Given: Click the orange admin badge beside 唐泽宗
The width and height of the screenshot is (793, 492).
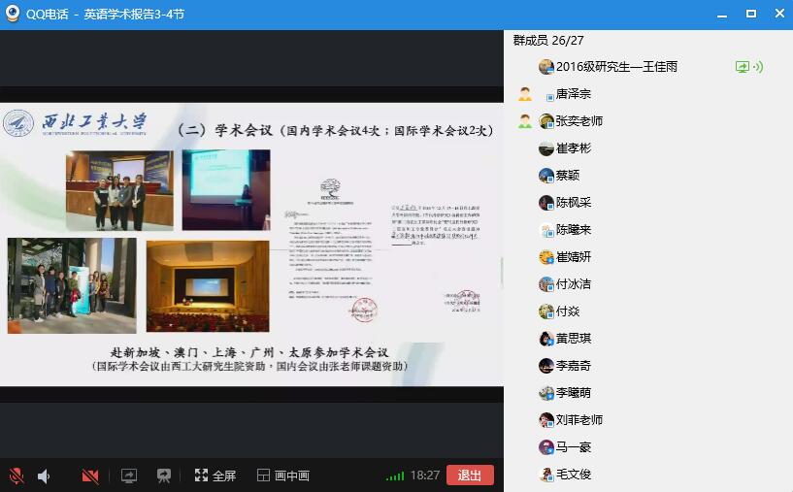Looking at the screenshot, I should click(x=525, y=94).
